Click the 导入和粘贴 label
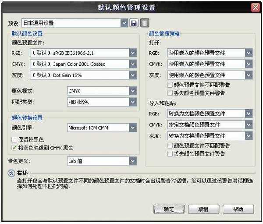Screen dimensions: 263x224 163,103
